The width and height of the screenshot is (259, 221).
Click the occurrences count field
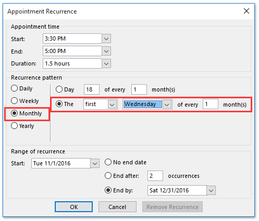(155, 176)
